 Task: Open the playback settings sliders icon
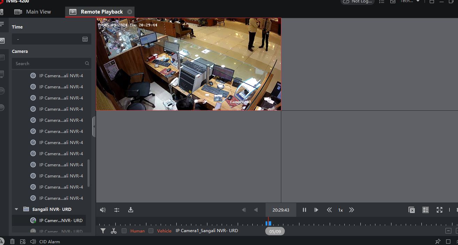pyautogui.click(x=117, y=210)
